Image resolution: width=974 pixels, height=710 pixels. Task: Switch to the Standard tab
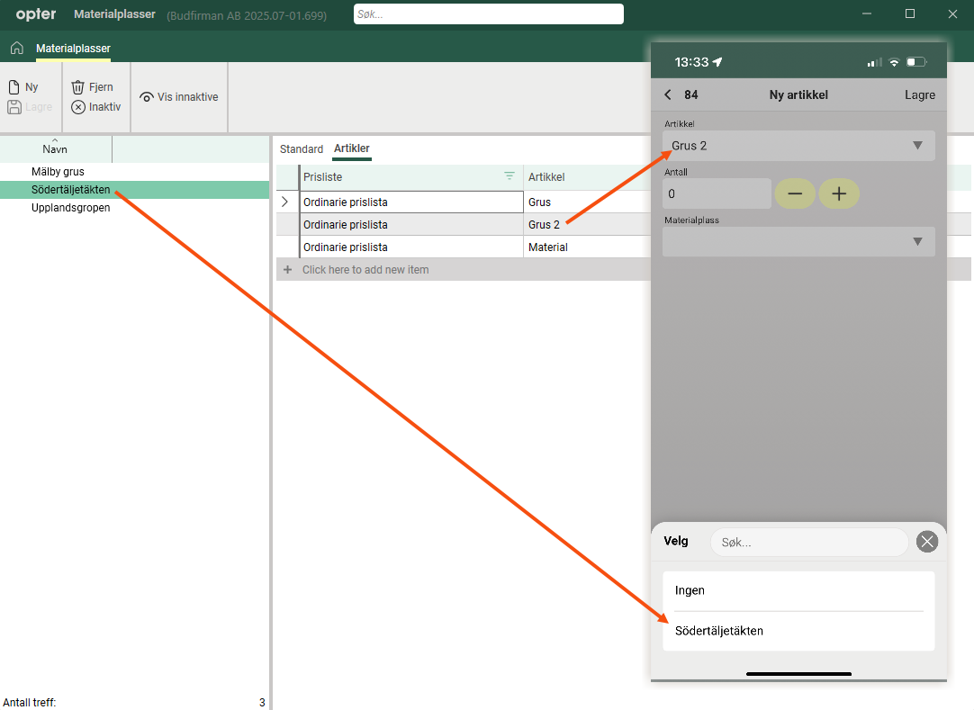click(301, 149)
